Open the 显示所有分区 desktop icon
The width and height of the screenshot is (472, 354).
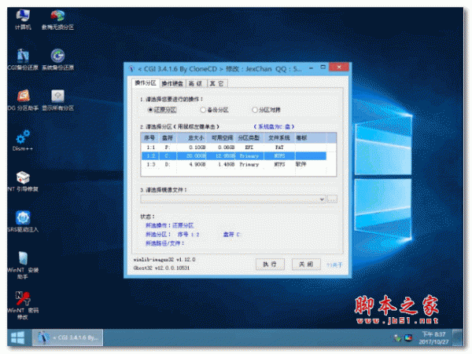tap(57, 100)
